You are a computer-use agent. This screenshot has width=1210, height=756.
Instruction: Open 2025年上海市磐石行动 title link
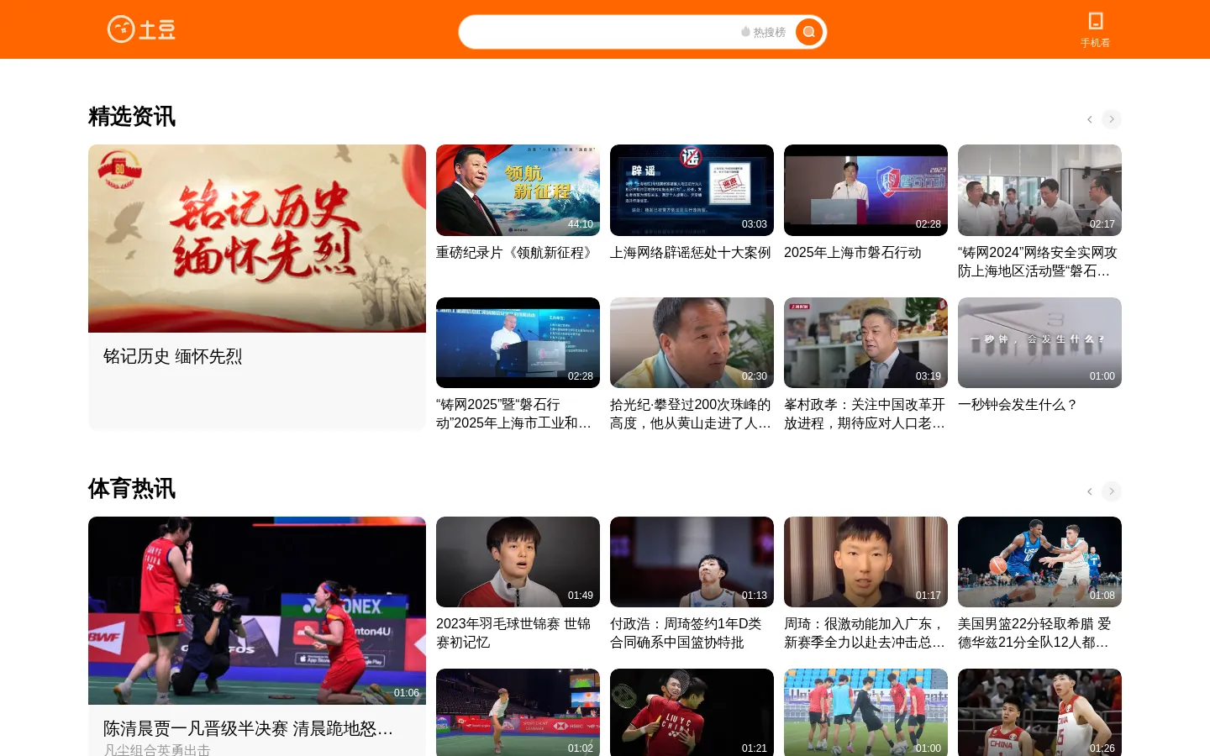coord(852,253)
